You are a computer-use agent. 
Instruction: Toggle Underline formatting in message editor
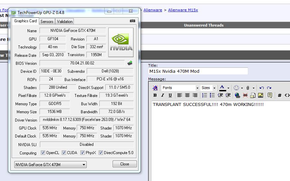tap(170, 95)
